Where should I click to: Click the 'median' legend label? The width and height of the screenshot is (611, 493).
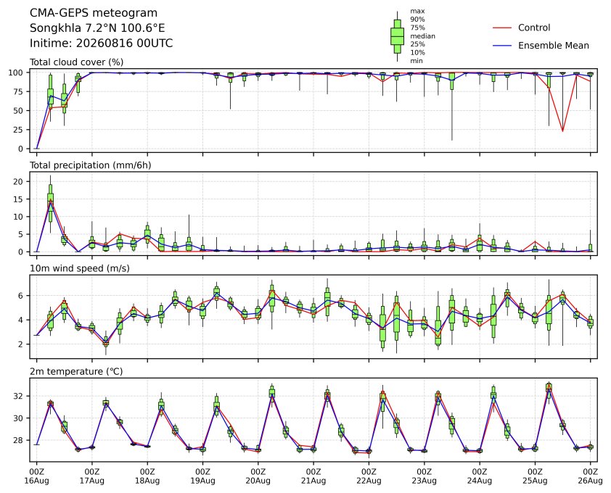[422, 36]
